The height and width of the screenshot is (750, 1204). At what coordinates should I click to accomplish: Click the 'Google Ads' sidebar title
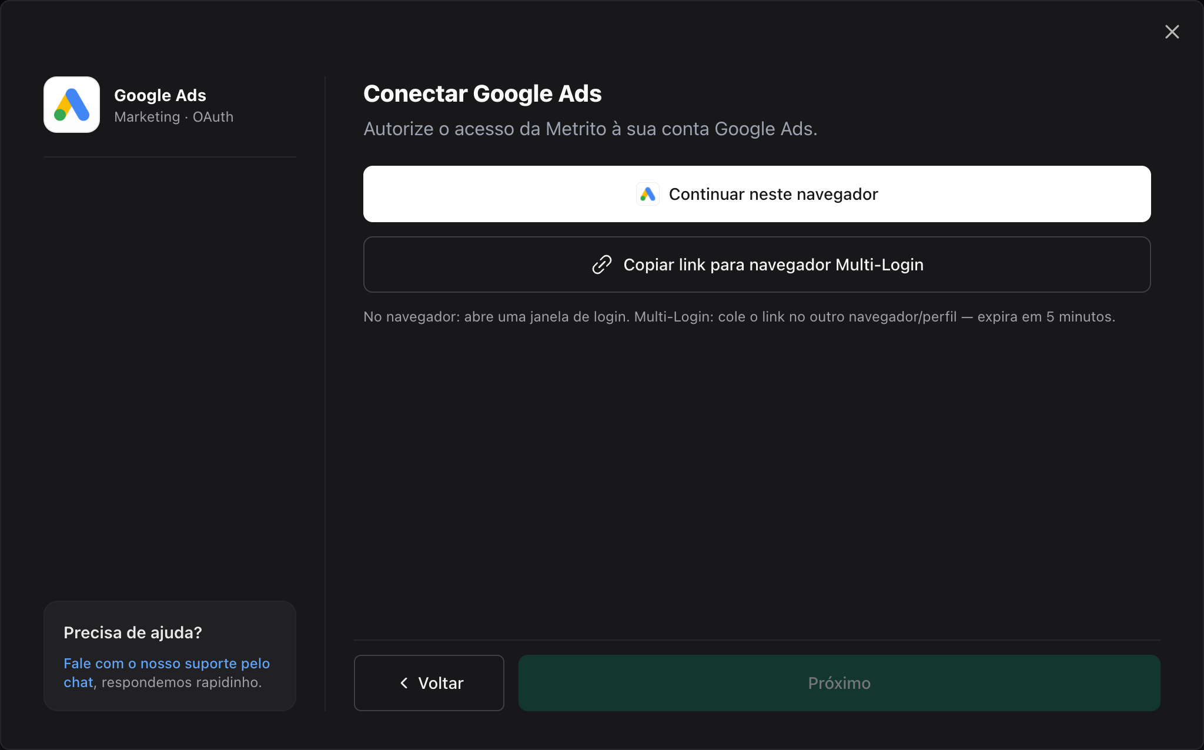point(160,95)
